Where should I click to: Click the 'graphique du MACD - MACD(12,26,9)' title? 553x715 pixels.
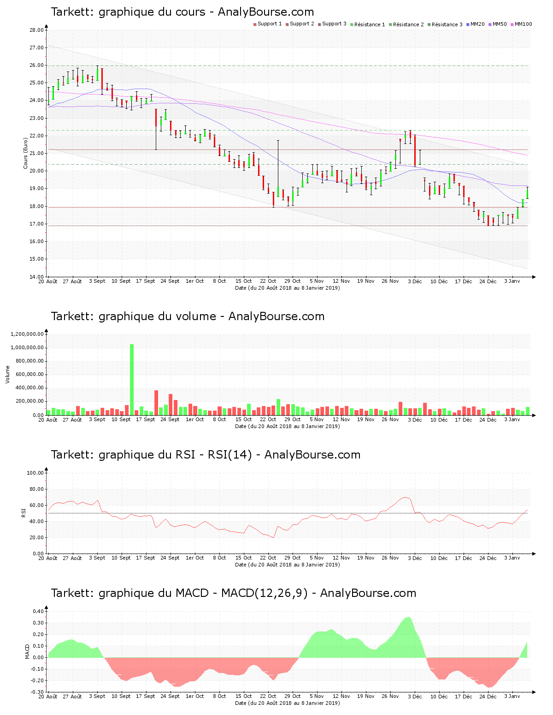coord(233,593)
